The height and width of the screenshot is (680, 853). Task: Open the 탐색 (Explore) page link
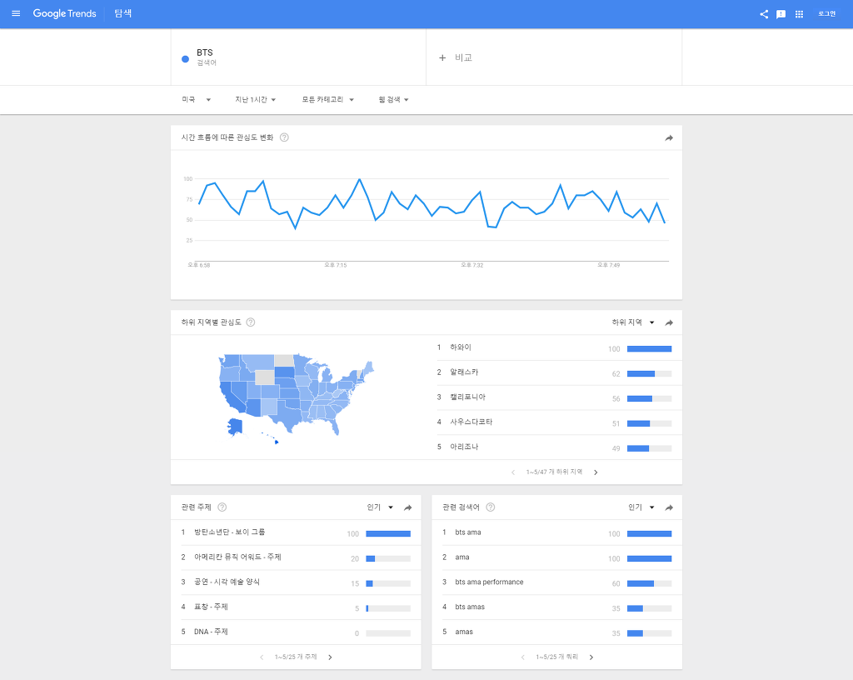point(123,13)
